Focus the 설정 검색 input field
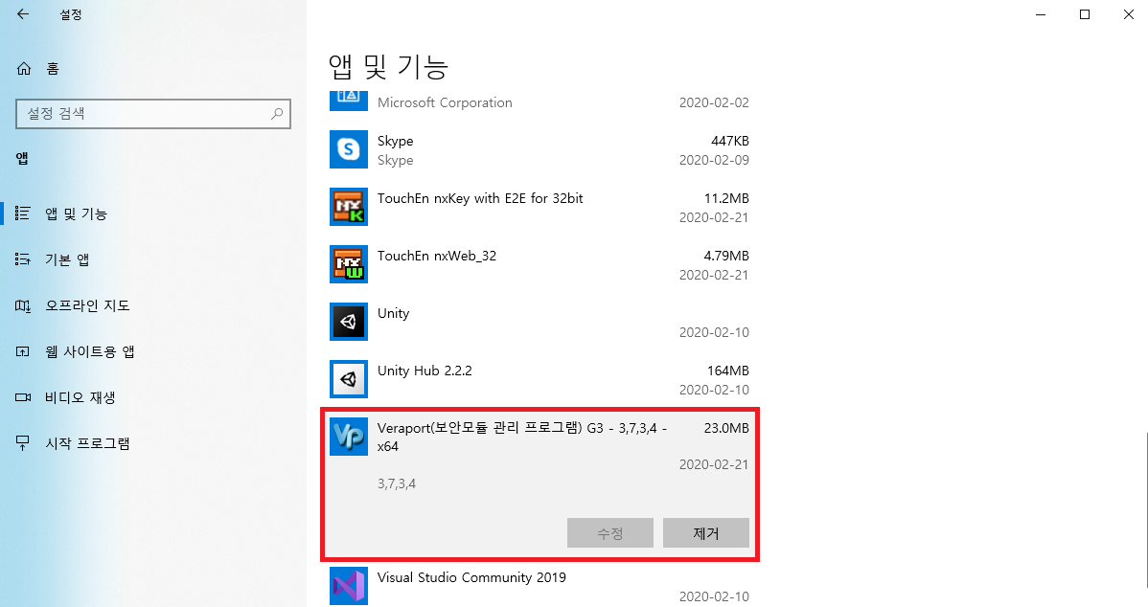 [x=153, y=113]
